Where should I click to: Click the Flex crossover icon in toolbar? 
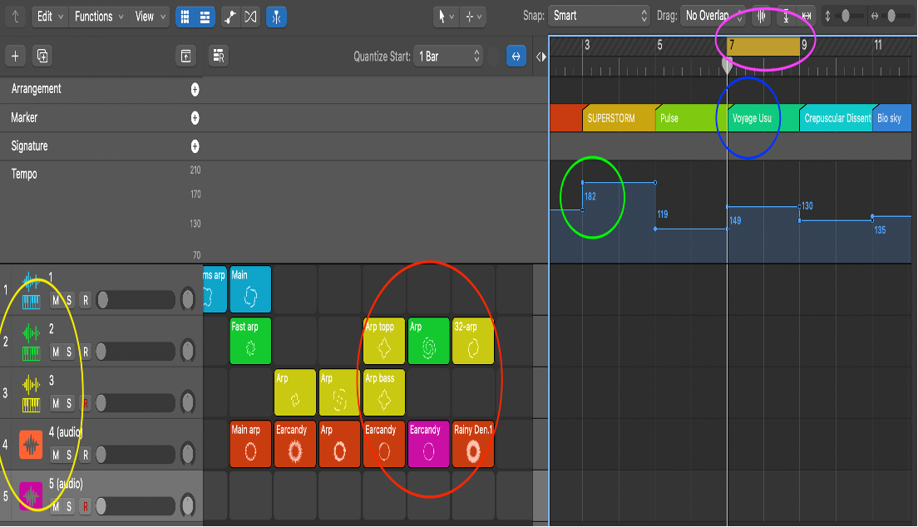(x=250, y=16)
